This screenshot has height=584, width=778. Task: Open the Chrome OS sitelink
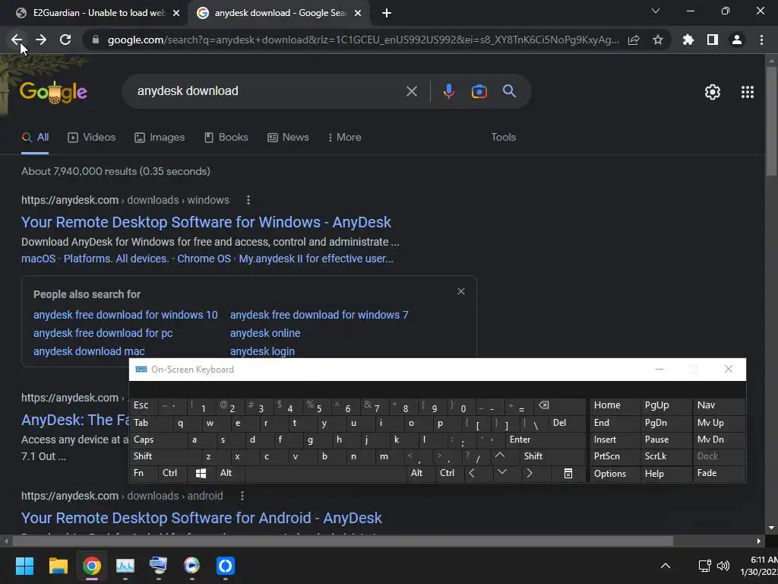[x=204, y=259]
